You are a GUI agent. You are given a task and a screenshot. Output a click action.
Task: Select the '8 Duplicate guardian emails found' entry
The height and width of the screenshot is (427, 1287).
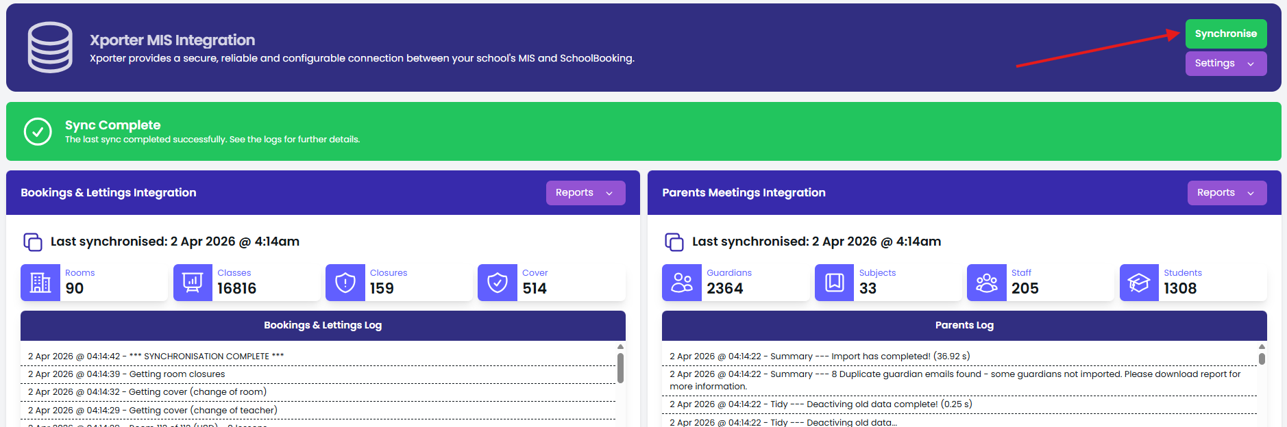tap(959, 380)
